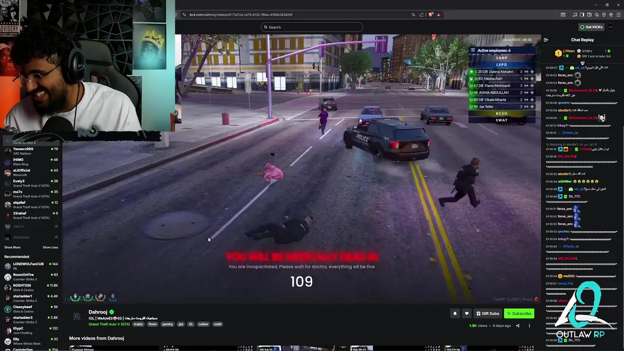
Task: Toggle notification bell for Dahrooj
Action: click(x=455, y=313)
